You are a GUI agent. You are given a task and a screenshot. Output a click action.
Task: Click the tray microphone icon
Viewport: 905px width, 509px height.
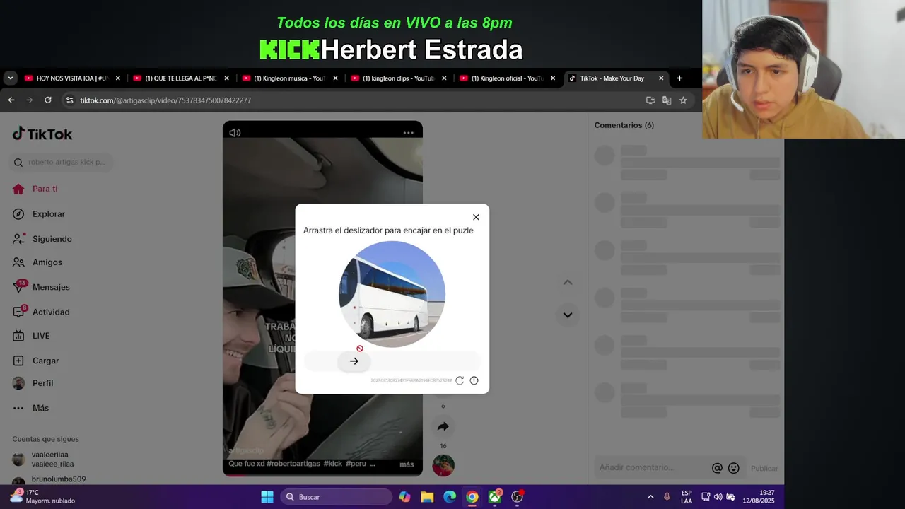click(667, 497)
